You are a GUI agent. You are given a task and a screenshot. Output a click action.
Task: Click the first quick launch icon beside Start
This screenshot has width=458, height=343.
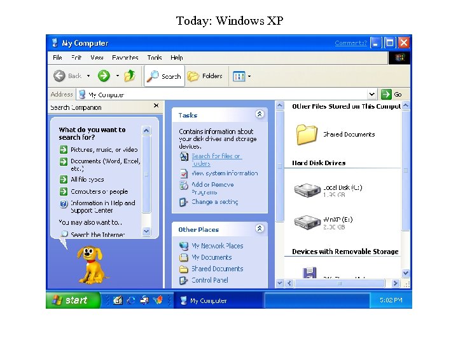click(x=118, y=300)
